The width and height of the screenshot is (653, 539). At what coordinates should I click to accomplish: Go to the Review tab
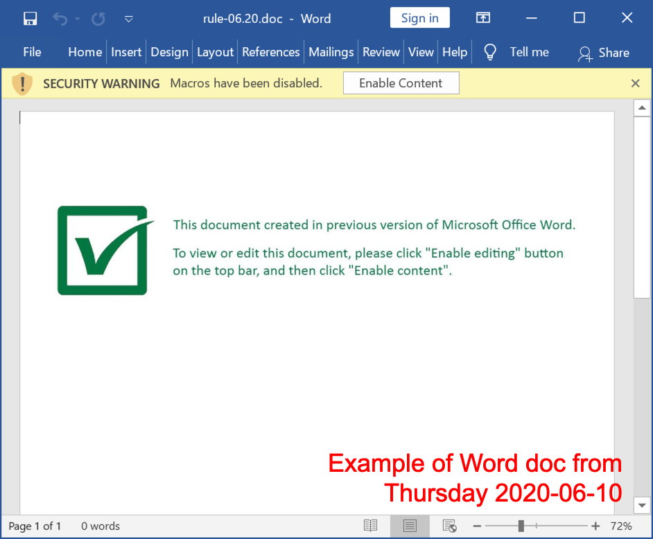381,52
